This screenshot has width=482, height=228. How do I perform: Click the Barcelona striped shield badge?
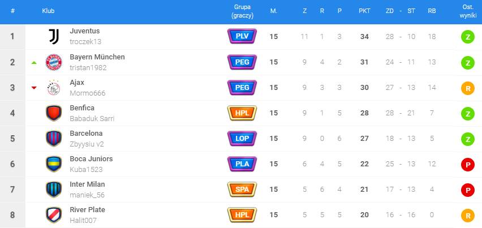(53, 139)
